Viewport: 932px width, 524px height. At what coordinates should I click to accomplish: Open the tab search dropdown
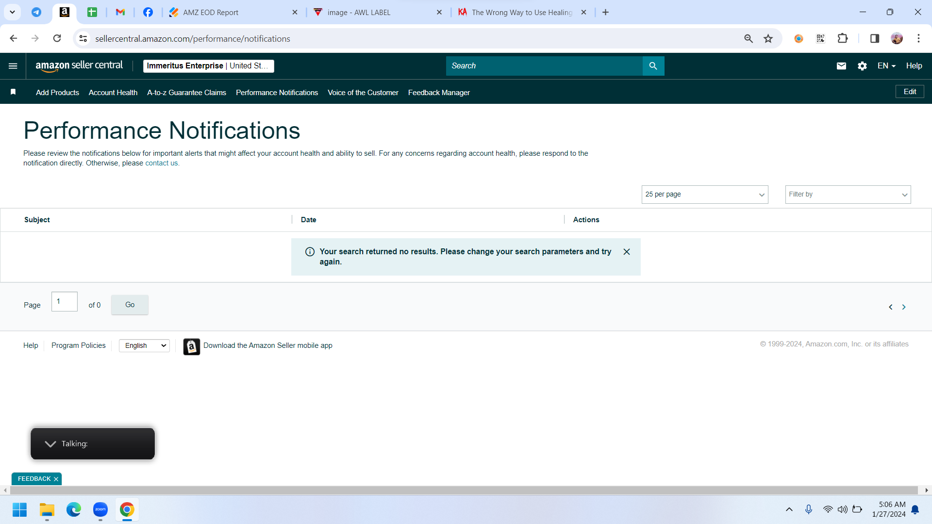[x=12, y=12]
